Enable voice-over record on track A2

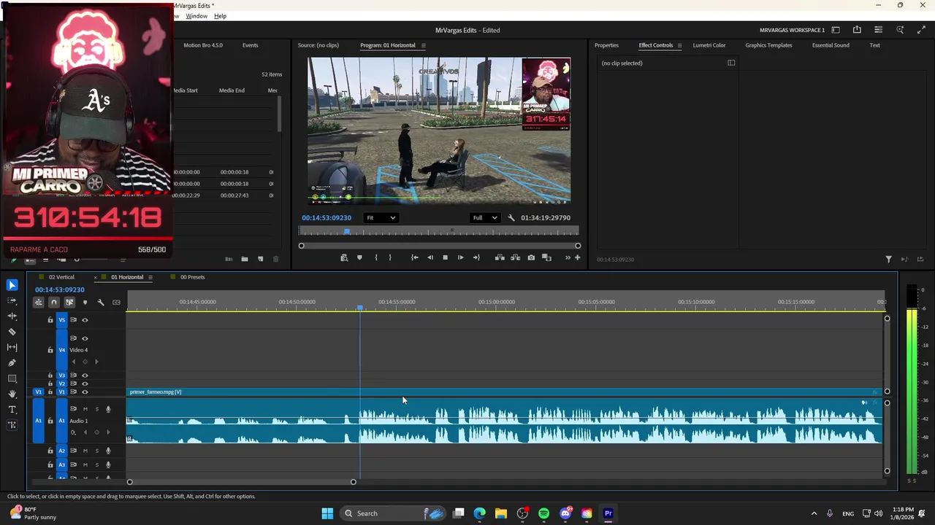tap(108, 451)
